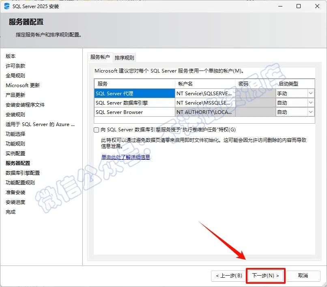Screen dimensions: 327x287
Task: Select 许可条款 step in the sidebar
Action: (15, 66)
